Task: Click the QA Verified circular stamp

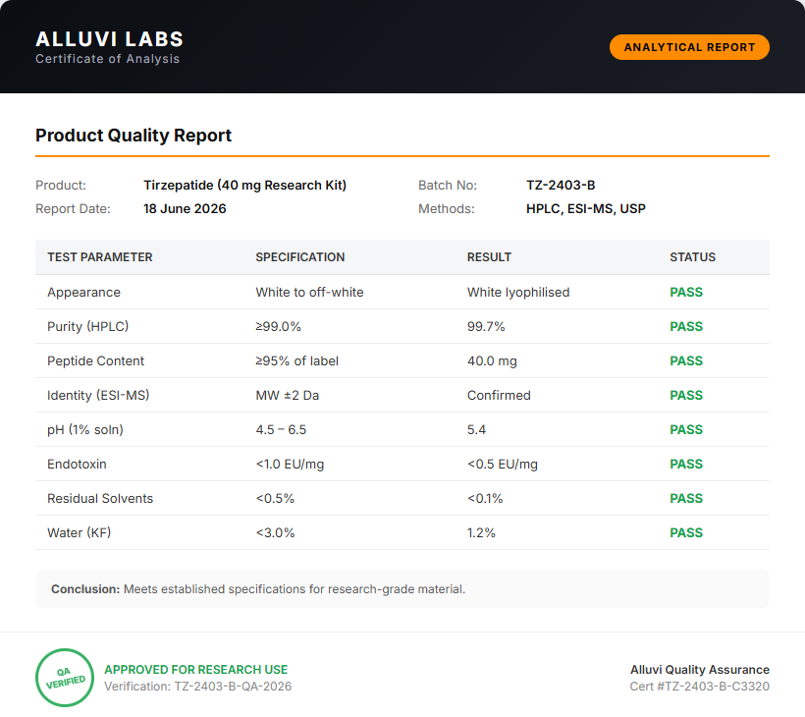Action: pyautogui.click(x=65, y=678)
